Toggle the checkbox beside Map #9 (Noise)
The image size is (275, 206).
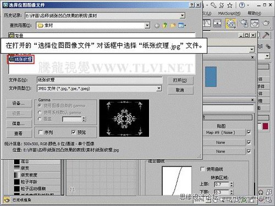pyautogui.click(x=249, y=132)
